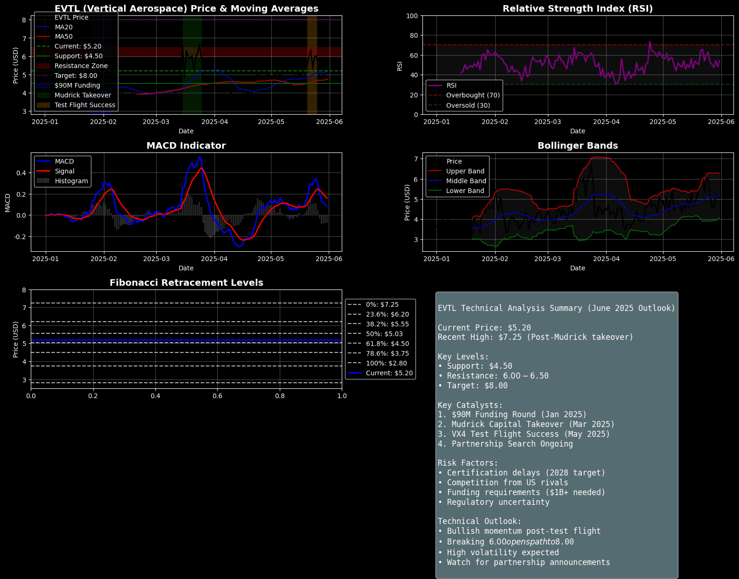This screenshot has width=739, height=579.
Task: Click 'Recent High: $7.25 (Post-Mudrick takeover)' line
Action: coord(536,337)
